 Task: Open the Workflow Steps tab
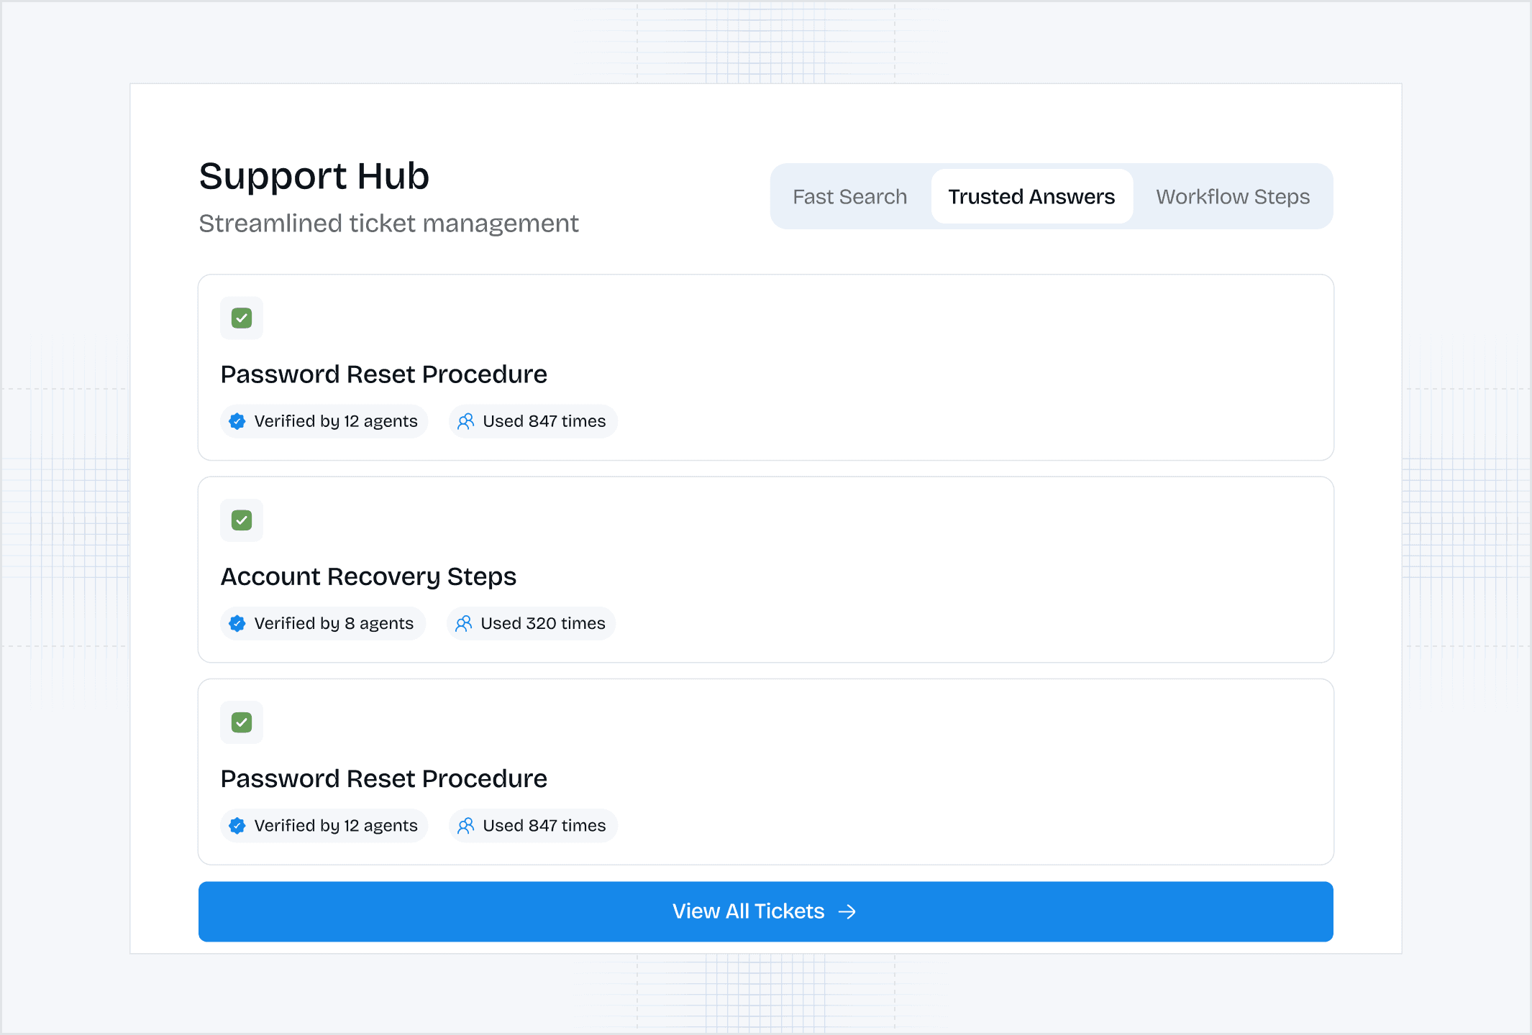click(1232, 196)
